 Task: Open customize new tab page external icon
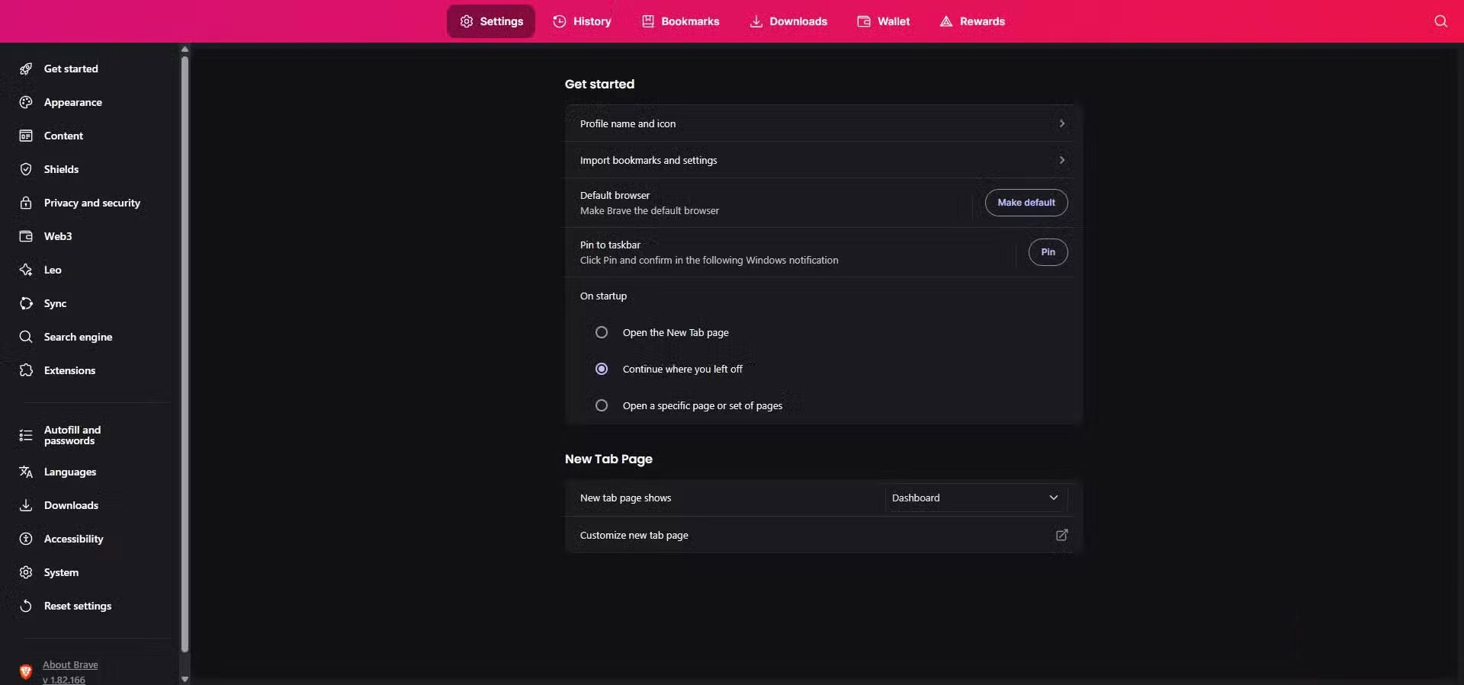click(x=1061, y=535)
